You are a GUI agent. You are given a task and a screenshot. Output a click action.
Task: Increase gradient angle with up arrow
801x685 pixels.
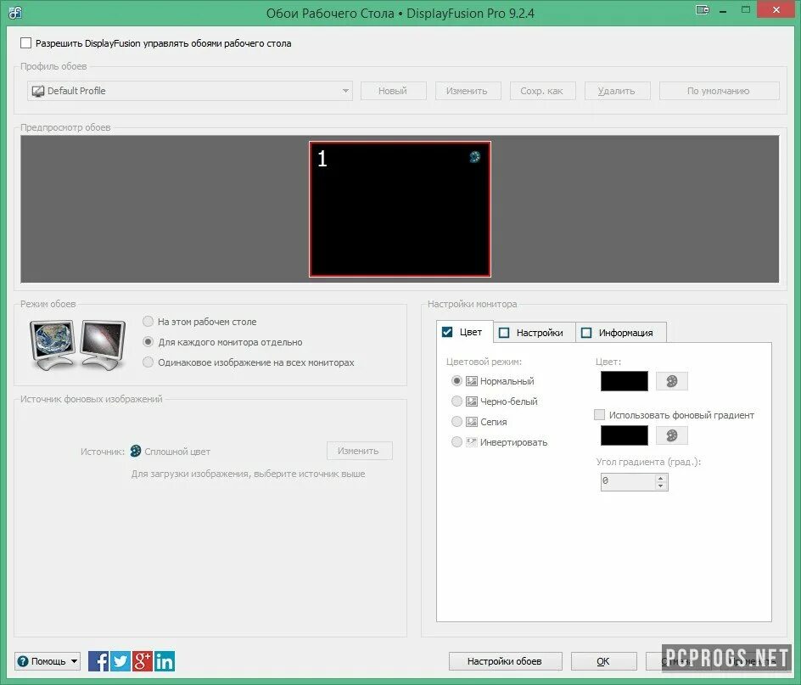[660, 477]
